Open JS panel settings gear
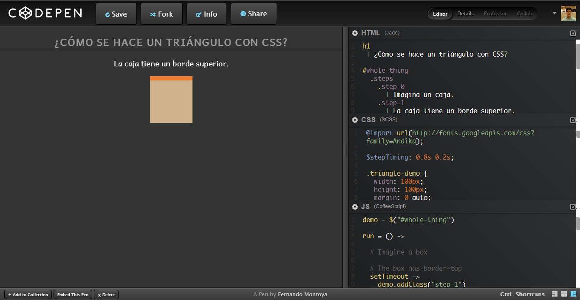Image resolution: width=580 pixels, height=300 pixels. click(355, 207)
